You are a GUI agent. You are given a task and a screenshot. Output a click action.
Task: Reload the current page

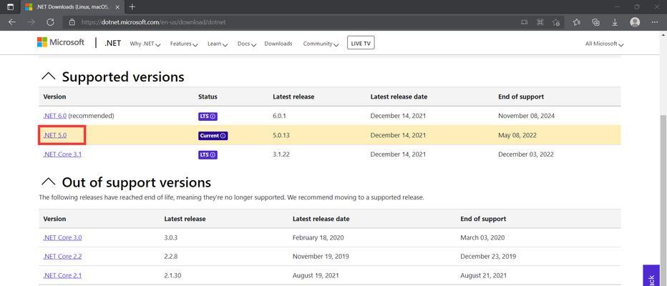50,22
